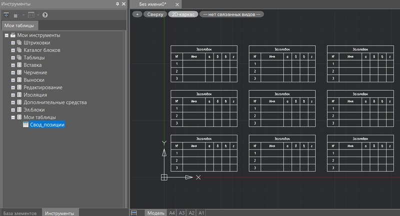
Task: Select the Мои таблицы tab at top
Action: [x=19, y=25]
